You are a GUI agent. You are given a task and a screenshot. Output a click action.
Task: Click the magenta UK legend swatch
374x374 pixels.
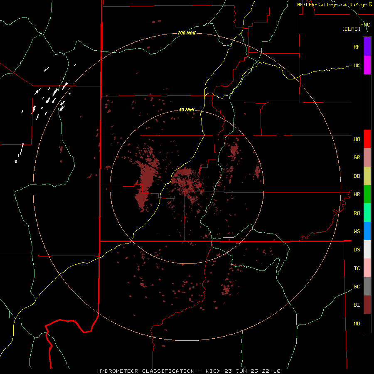(x=367, y=65)
